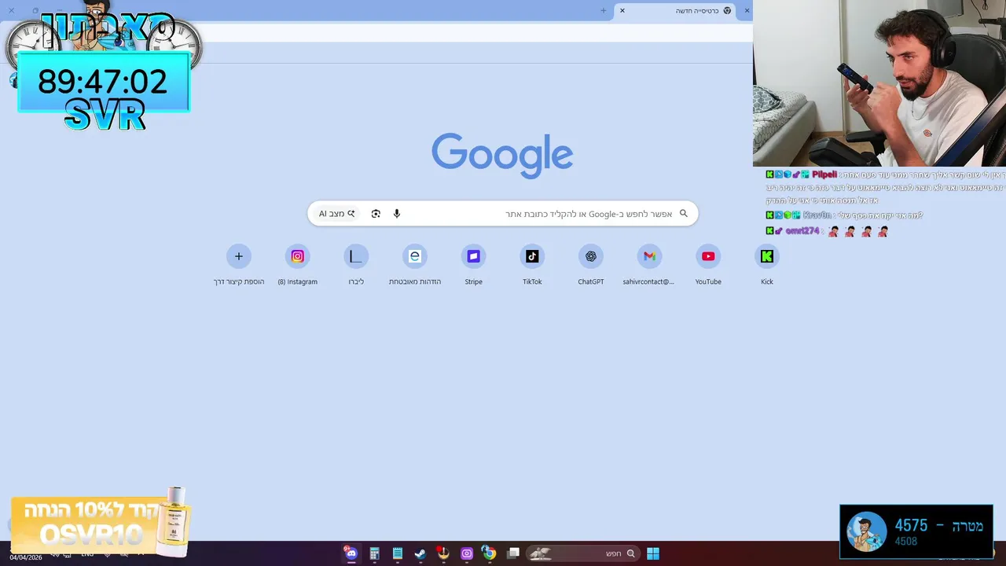Image resolution: width=1006 pixels, height=566 pixels.
Task: Open the purple camera app on taskbar
Action: [467, 553]
